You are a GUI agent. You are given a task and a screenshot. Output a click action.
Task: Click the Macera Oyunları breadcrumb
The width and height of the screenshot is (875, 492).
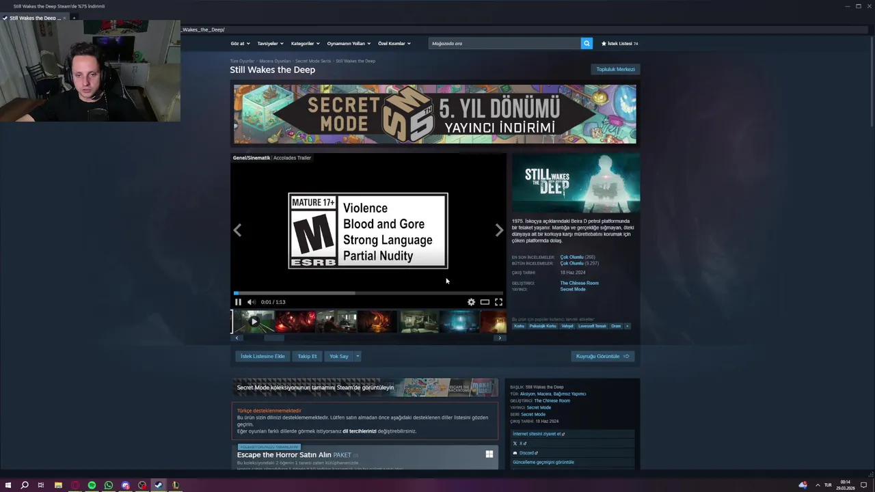[275, 61]
